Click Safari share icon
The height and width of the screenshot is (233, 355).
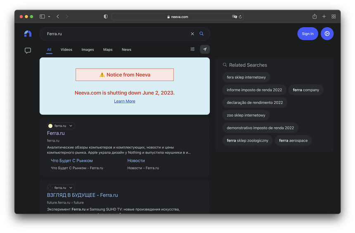(x=315, y=17)
